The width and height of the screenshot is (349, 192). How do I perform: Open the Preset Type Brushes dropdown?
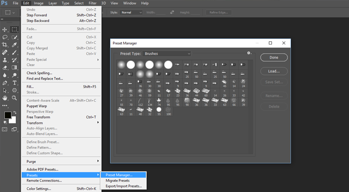tap(167, 54)
